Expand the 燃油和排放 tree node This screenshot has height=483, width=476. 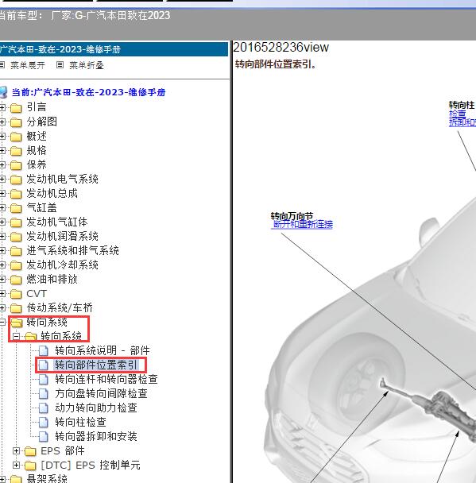(2, 279)
